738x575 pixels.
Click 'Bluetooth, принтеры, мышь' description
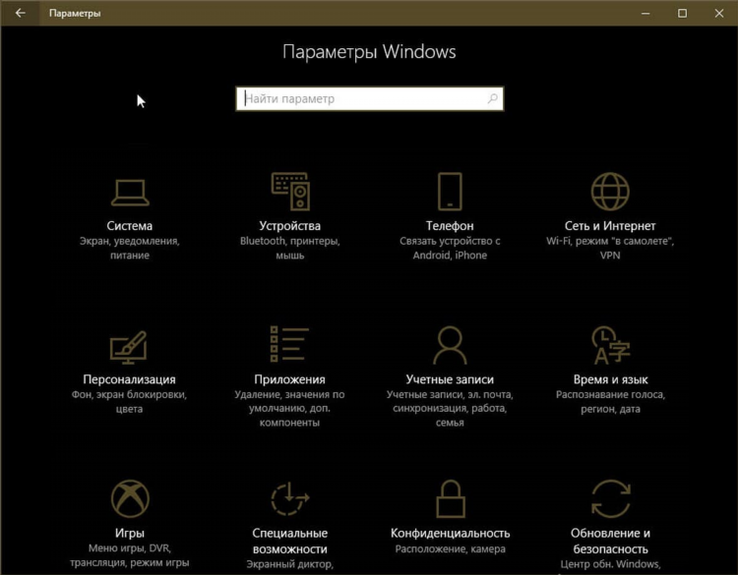tap(290, 249)
